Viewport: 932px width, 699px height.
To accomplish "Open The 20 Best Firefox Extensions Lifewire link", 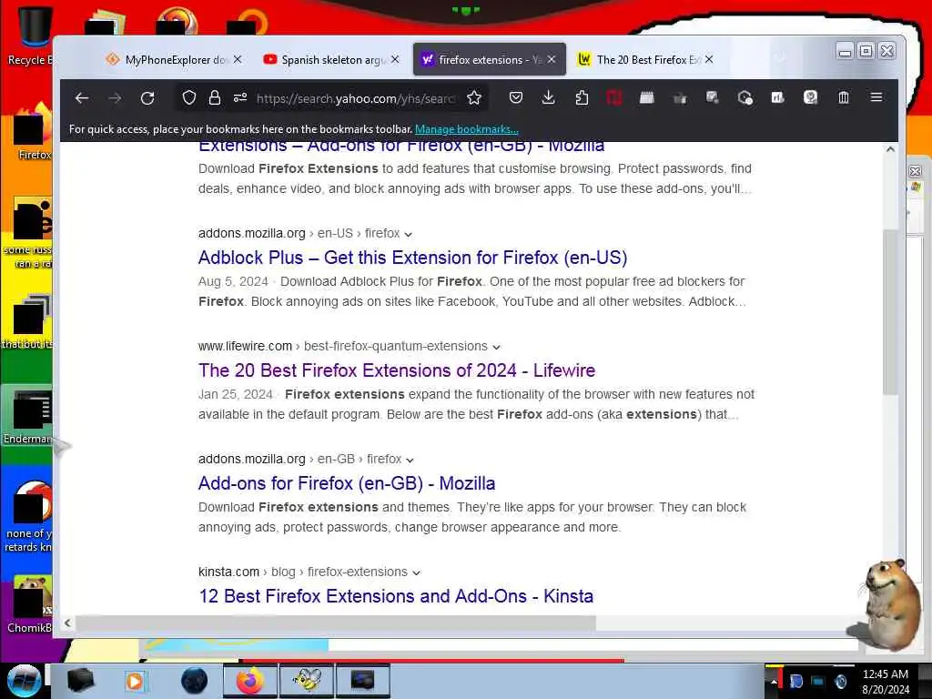I will tap(397, 370).
